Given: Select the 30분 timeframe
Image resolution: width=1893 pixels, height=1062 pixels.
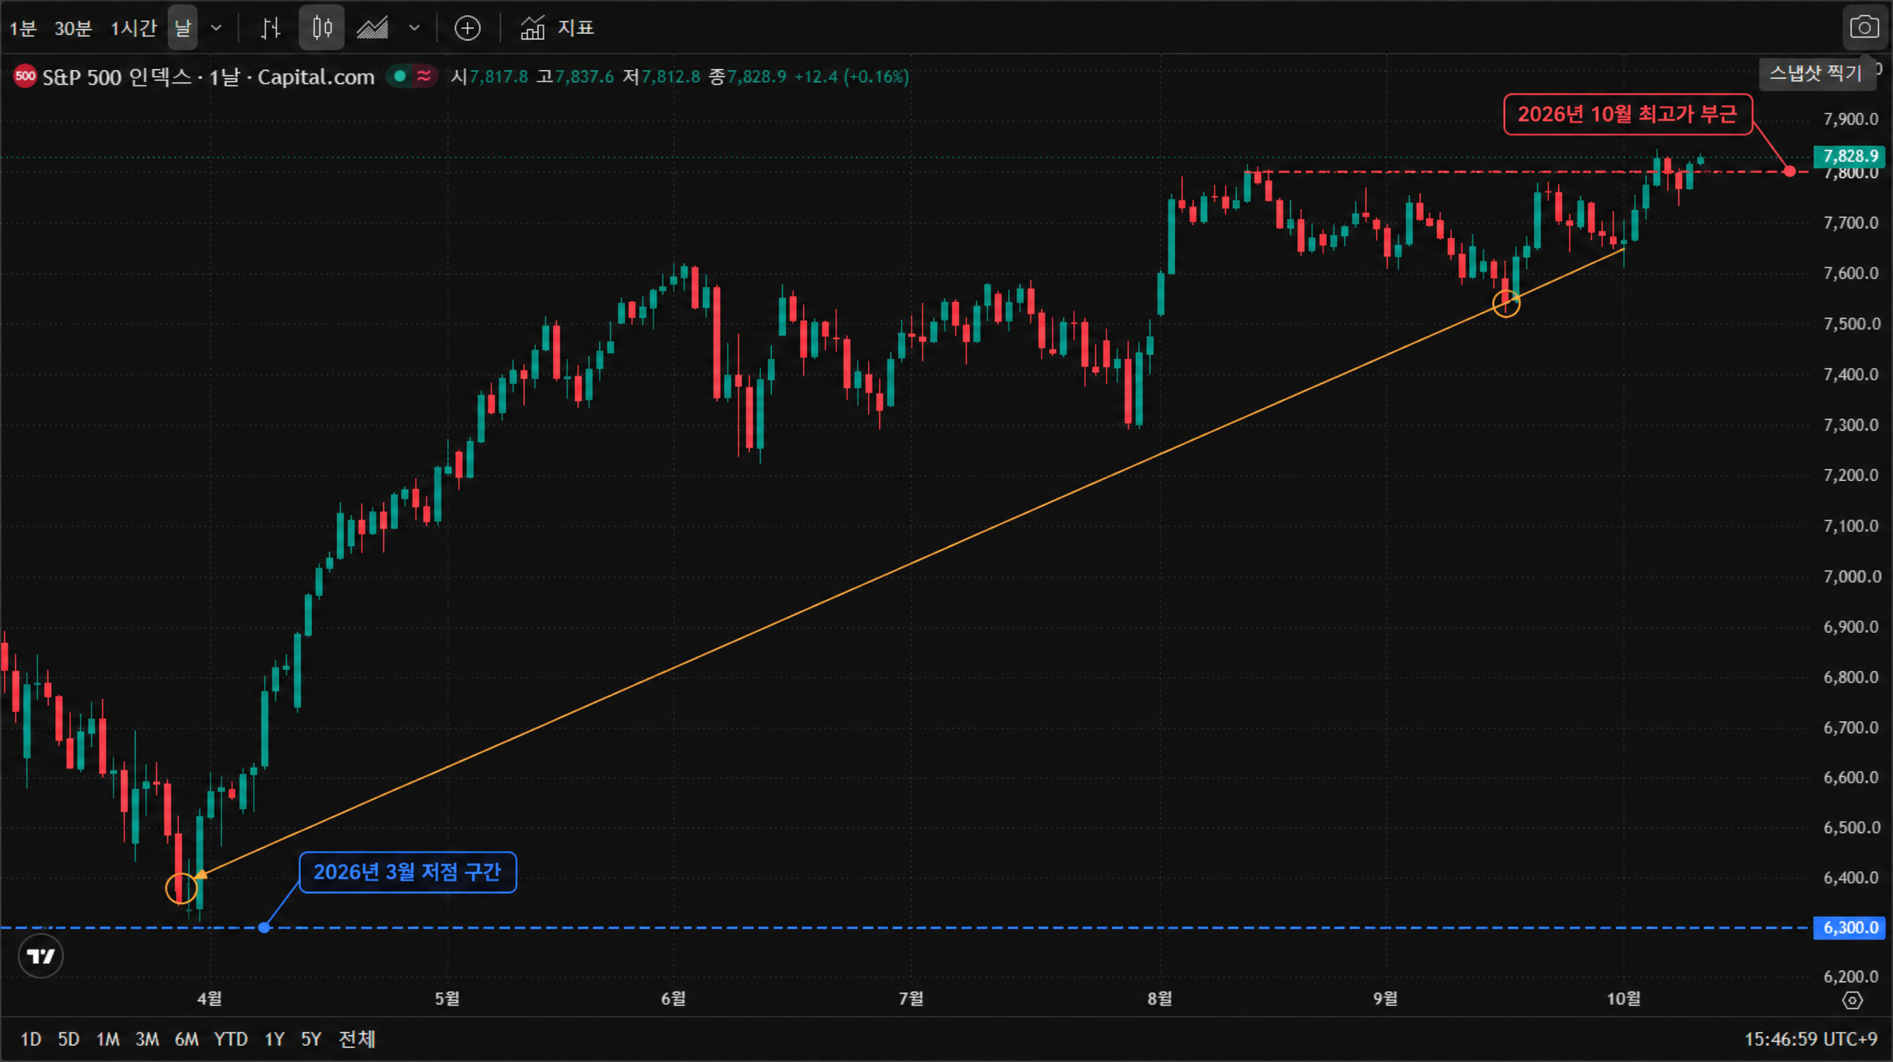Looking at the screenshot, I should (73, 28).
